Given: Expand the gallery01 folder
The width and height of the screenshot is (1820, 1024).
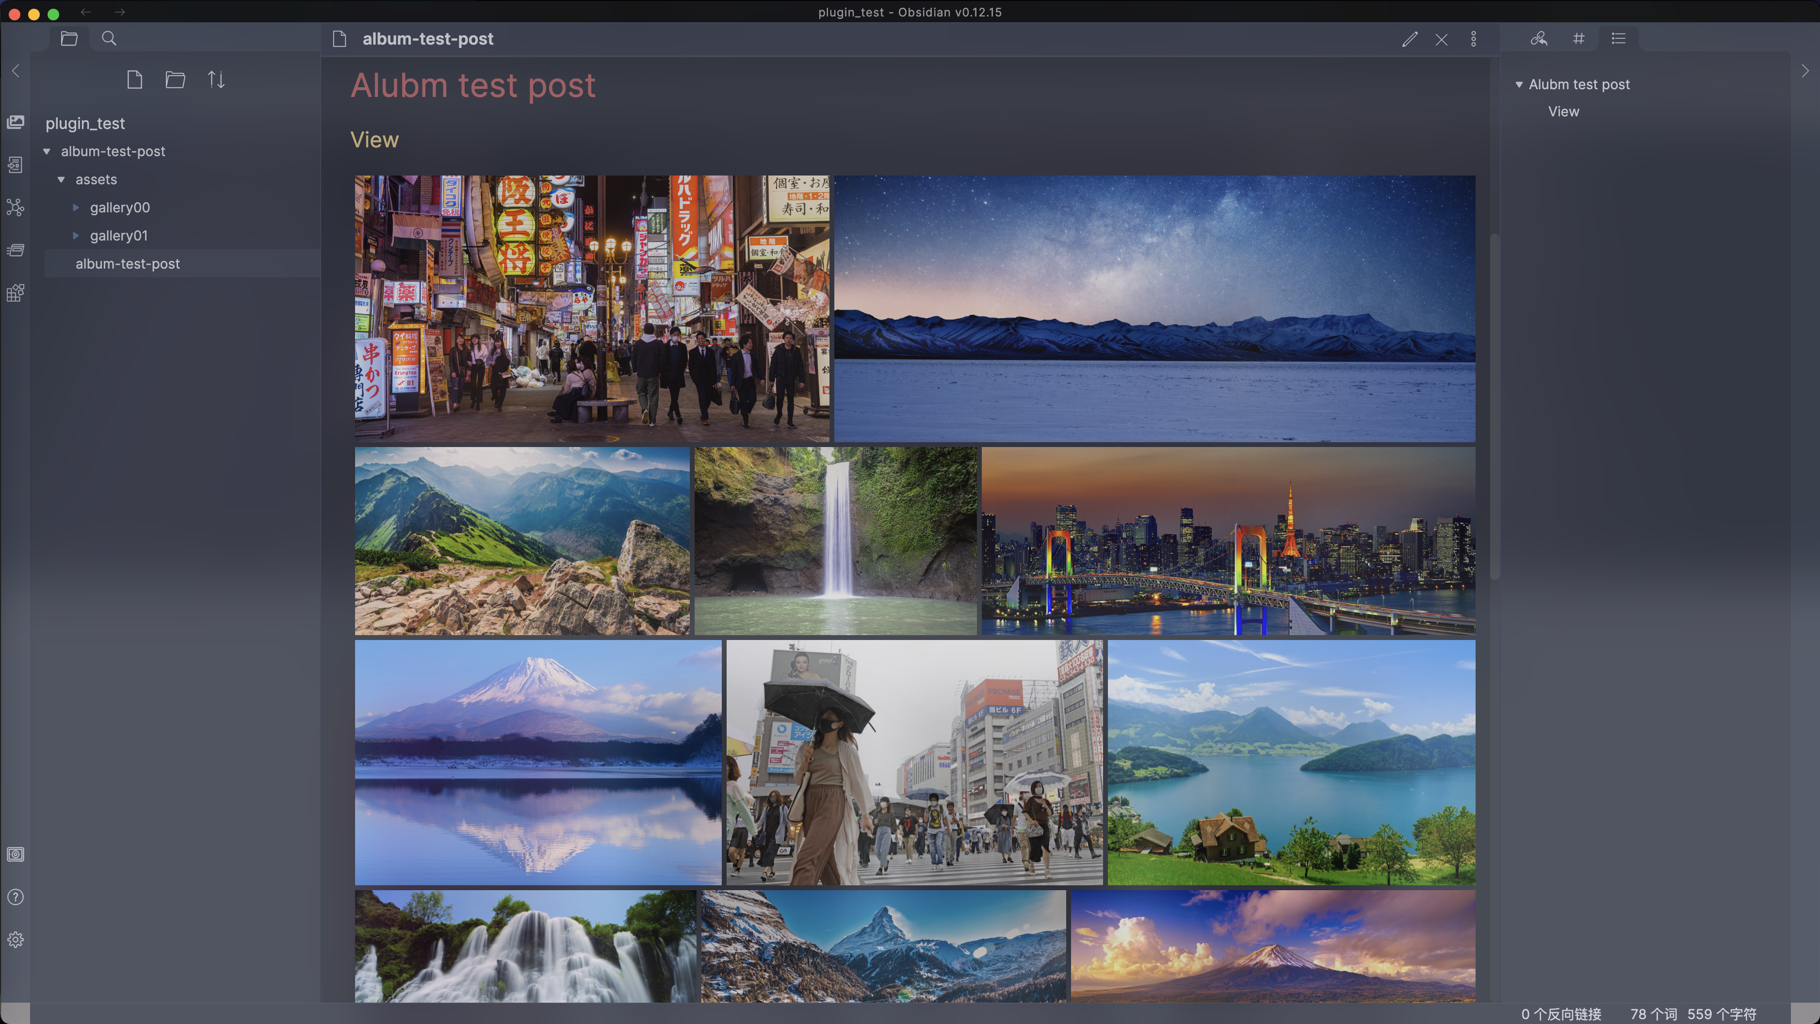Looking at the screenshot, I should 76,236.
